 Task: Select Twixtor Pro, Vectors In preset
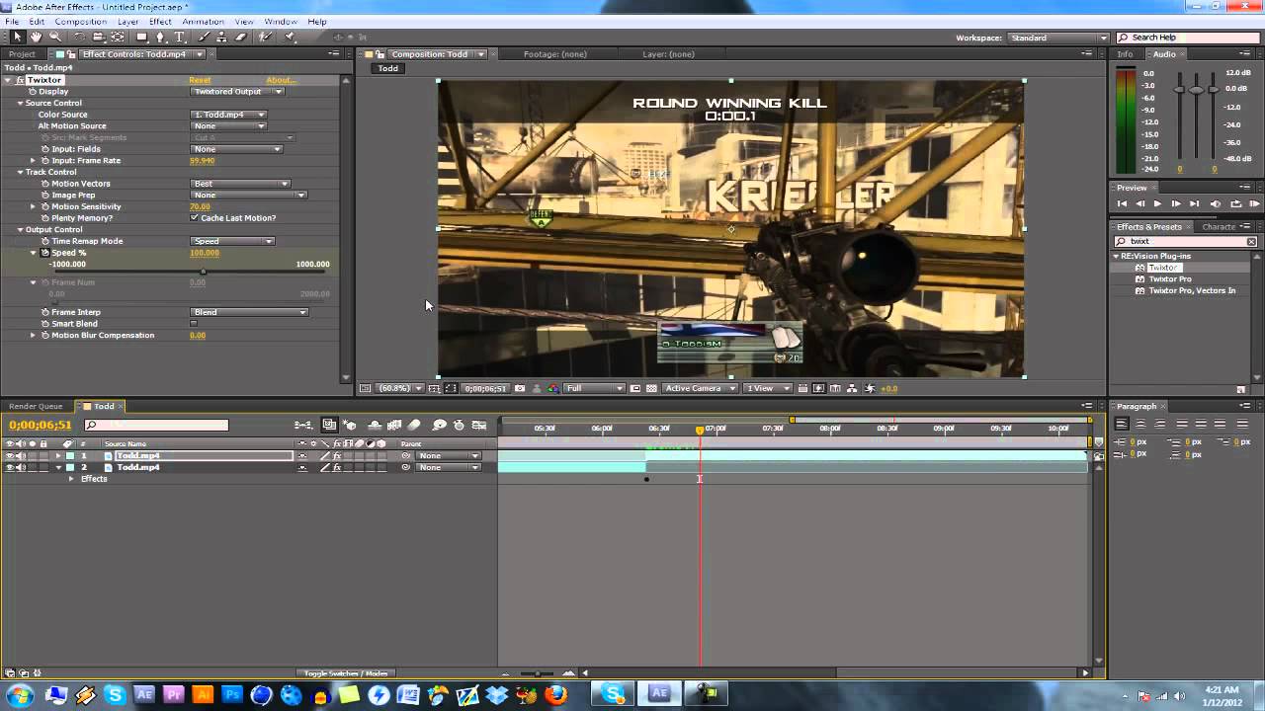[1191, 290]
